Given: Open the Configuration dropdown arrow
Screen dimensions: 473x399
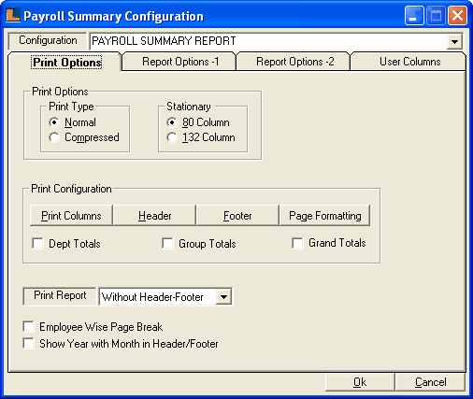Looking at the screenshot, I should [454, 41].
